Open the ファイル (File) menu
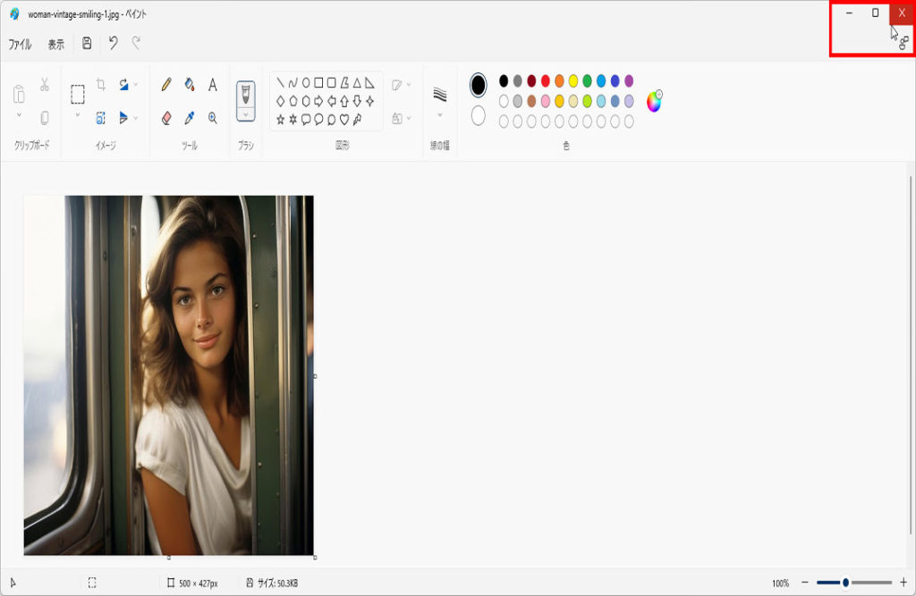Viewport: 916px width, 596px height. (20, 44)
